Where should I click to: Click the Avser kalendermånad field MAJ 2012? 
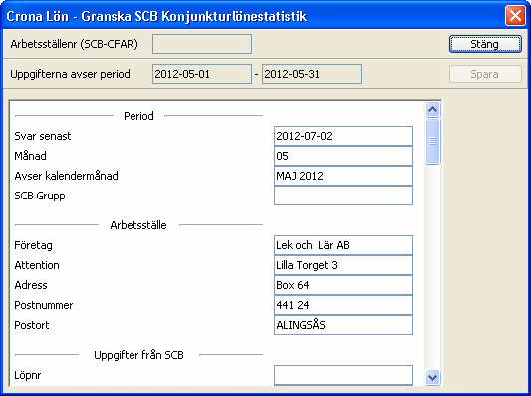click(x=344, y=176)
